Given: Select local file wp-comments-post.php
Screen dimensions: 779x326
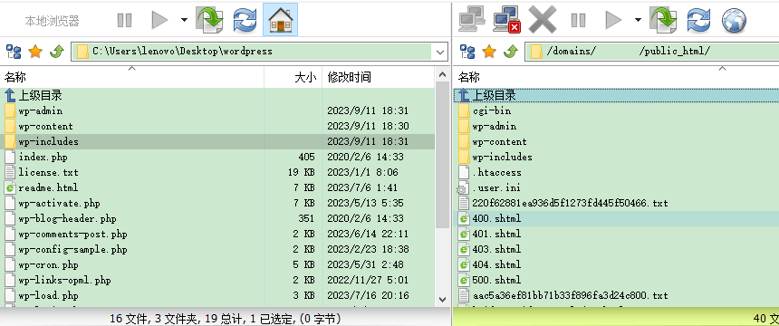Looking at the screenshot, I should pos(217,234).
